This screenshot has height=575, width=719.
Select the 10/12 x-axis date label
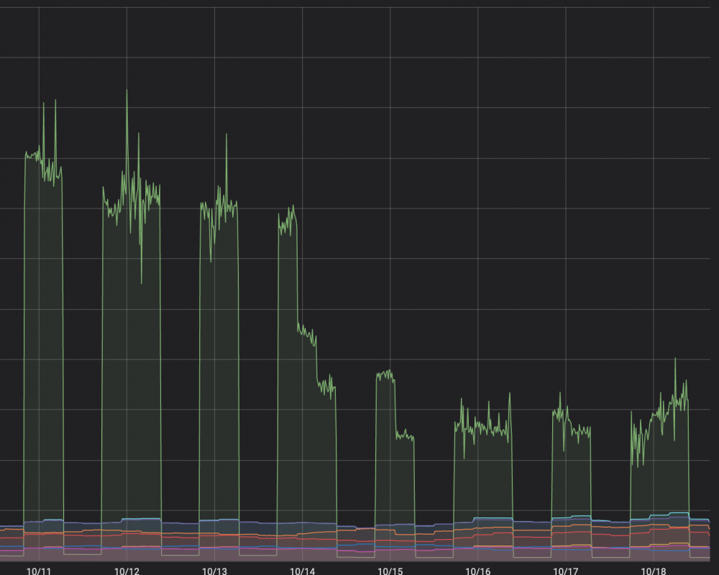coord(127,571)
